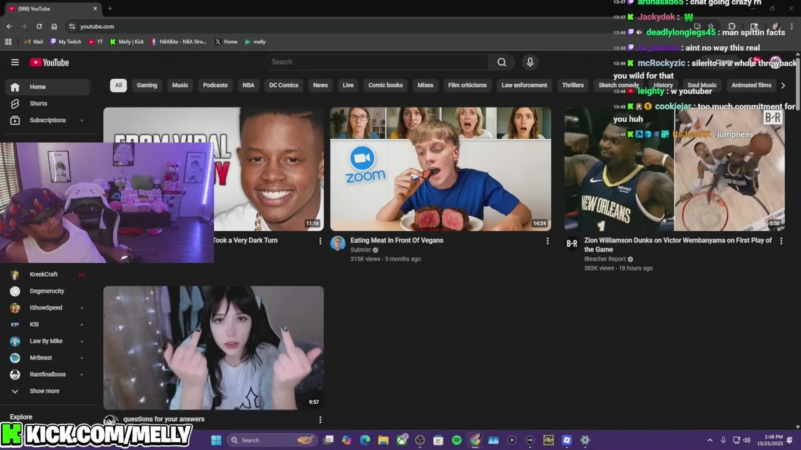
Task: Open the Rantfinalboss subscription channel
Action: click(x=48, y=374)
